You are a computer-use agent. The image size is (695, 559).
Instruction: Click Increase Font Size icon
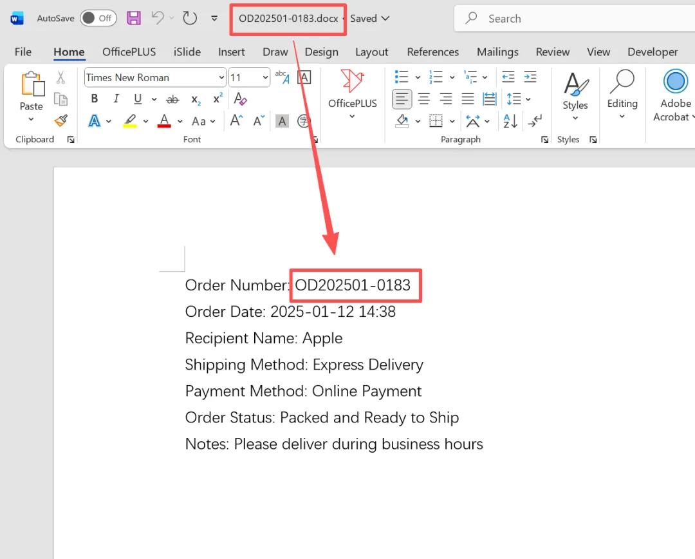point(236,120)
